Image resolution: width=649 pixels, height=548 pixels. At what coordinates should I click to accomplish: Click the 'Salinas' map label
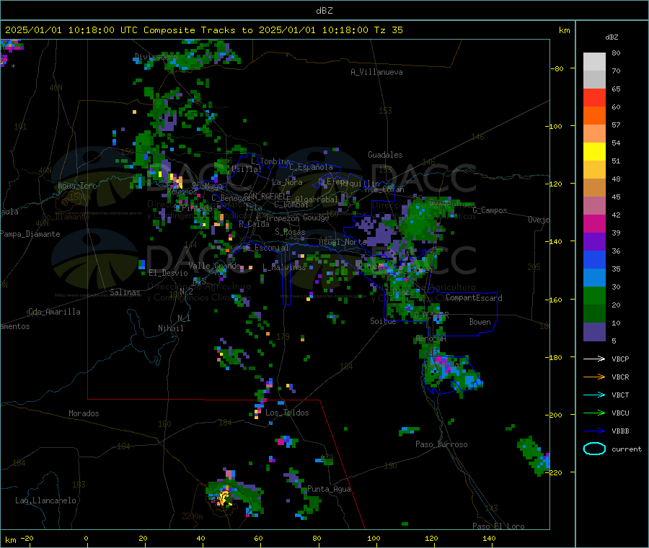(x=125, y=292)
